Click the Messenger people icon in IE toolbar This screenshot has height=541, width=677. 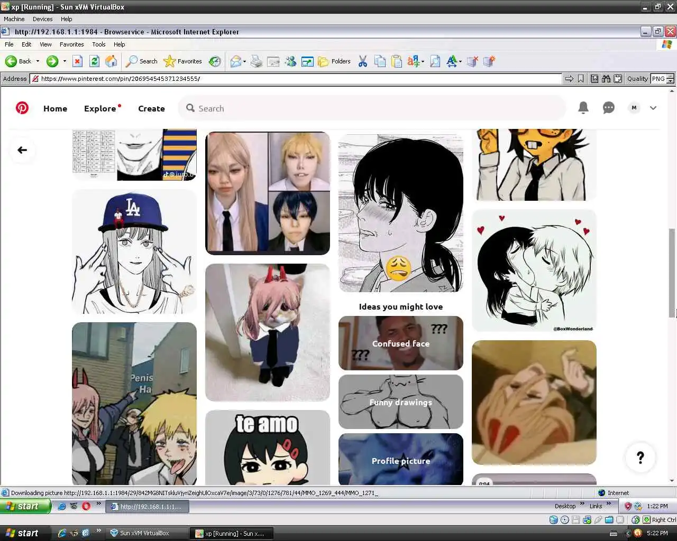click(x=290, y=61)
